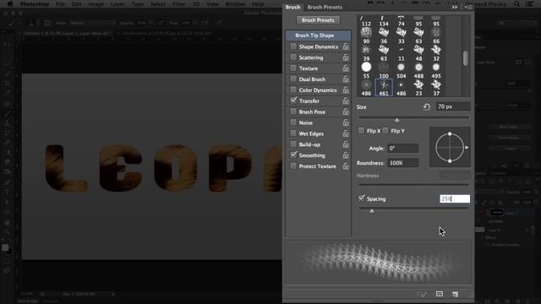Select the brush tip labeled 100
The image size is (541, 304).
coord(384,70)
